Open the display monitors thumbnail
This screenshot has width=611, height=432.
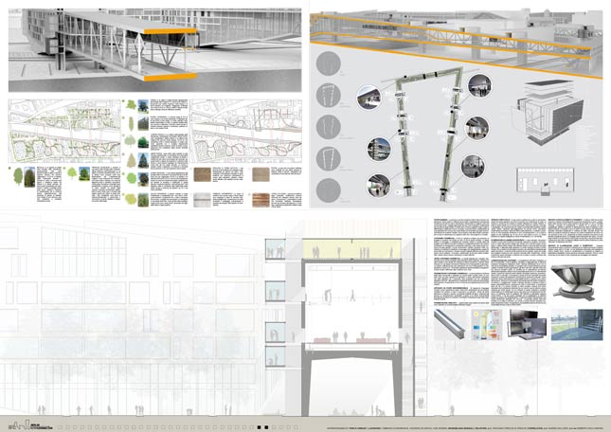coord(527,325)
